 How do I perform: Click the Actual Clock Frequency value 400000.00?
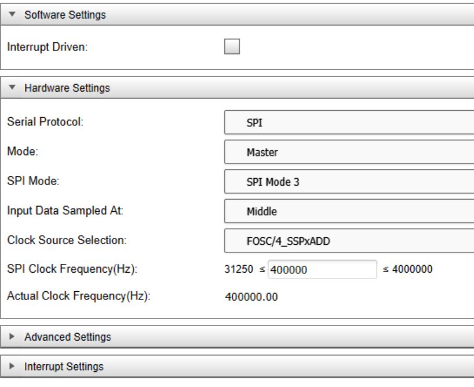[x=251, y=297]
